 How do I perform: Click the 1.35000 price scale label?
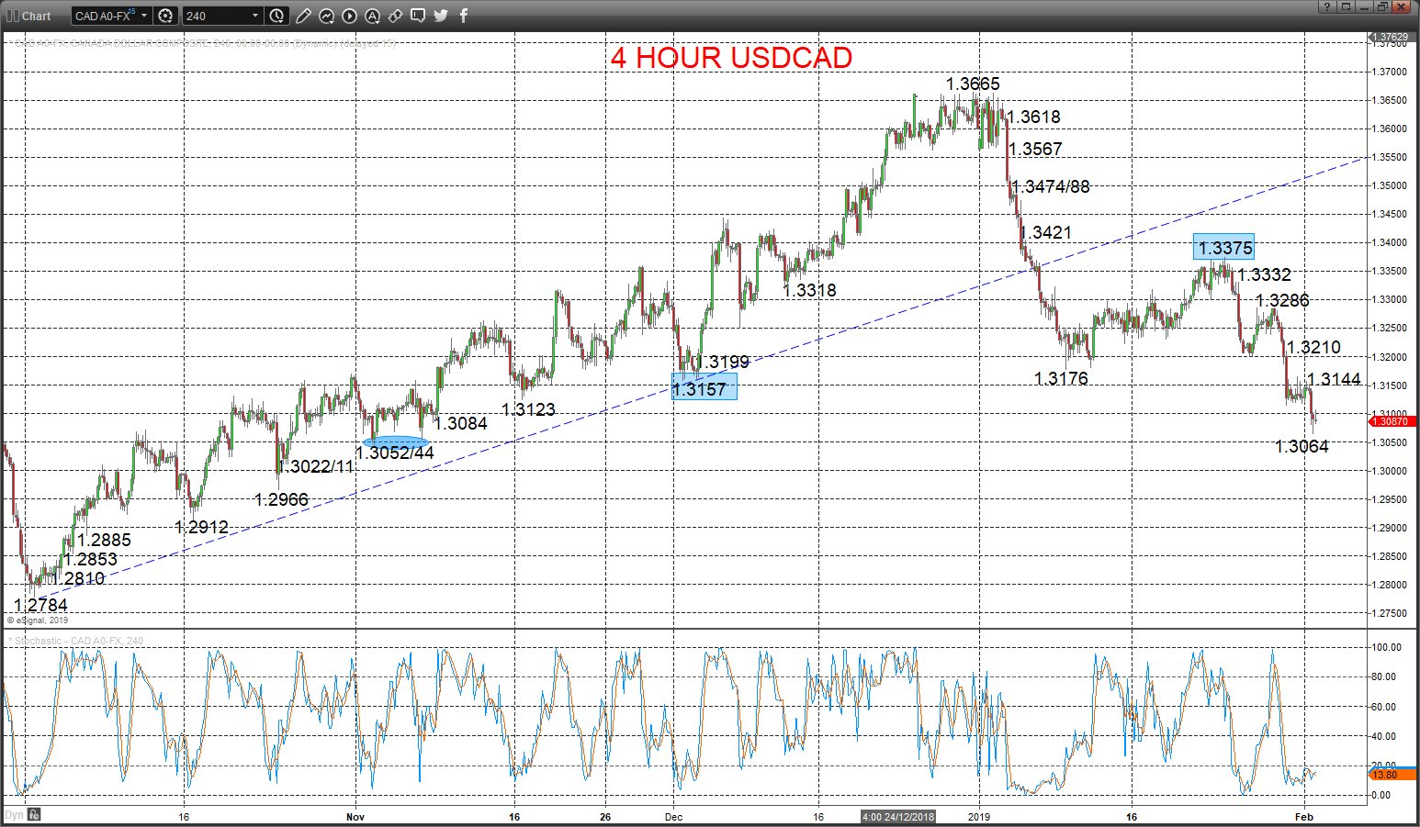[x=1389, y=185]
